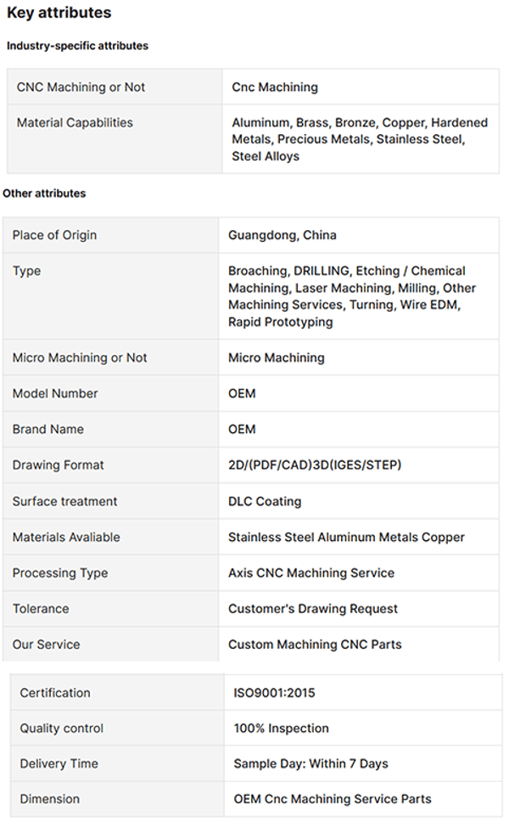Select the 100% Inspection value
This screenshot has width=509, height=839.
281,729
